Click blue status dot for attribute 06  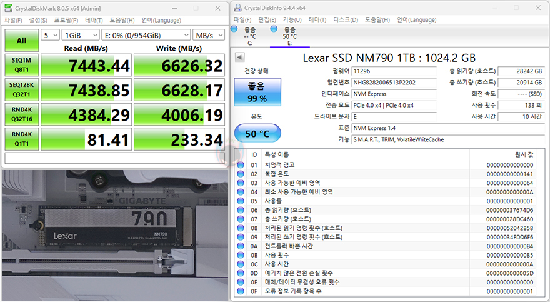point(241,210)
